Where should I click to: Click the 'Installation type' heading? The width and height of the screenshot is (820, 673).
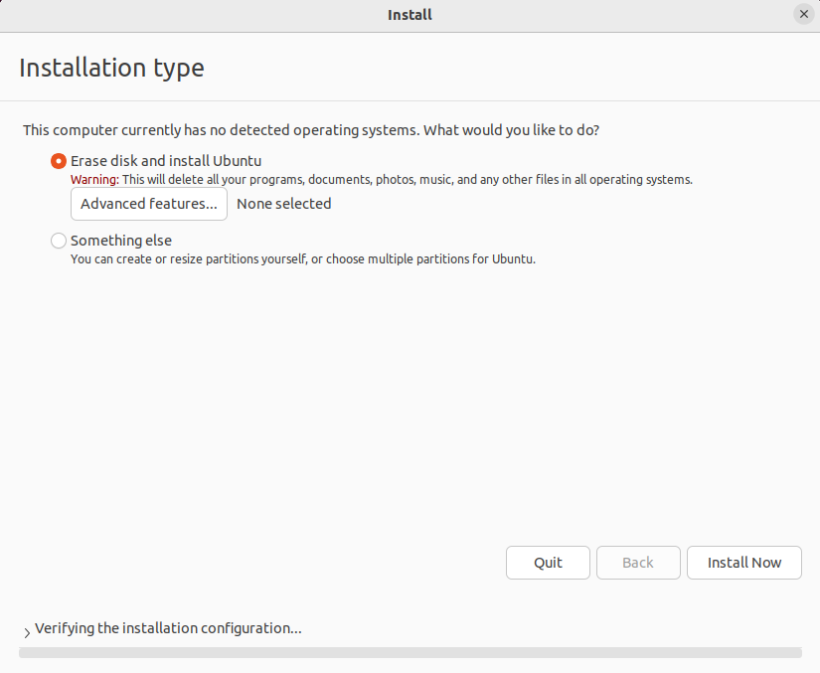pos(111,68)
